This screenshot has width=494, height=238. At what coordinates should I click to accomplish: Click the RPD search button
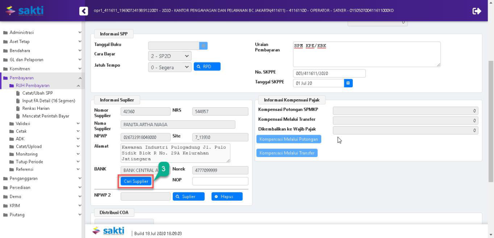coord(207,67)
